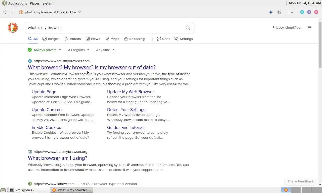
Task: Expand the Any time filter dropdown
Action: click(x=105, y=50)
